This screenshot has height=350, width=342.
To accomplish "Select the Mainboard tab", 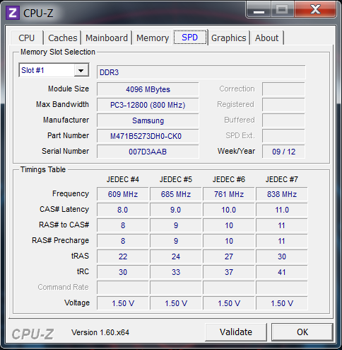I will click(x=107, y=38).
